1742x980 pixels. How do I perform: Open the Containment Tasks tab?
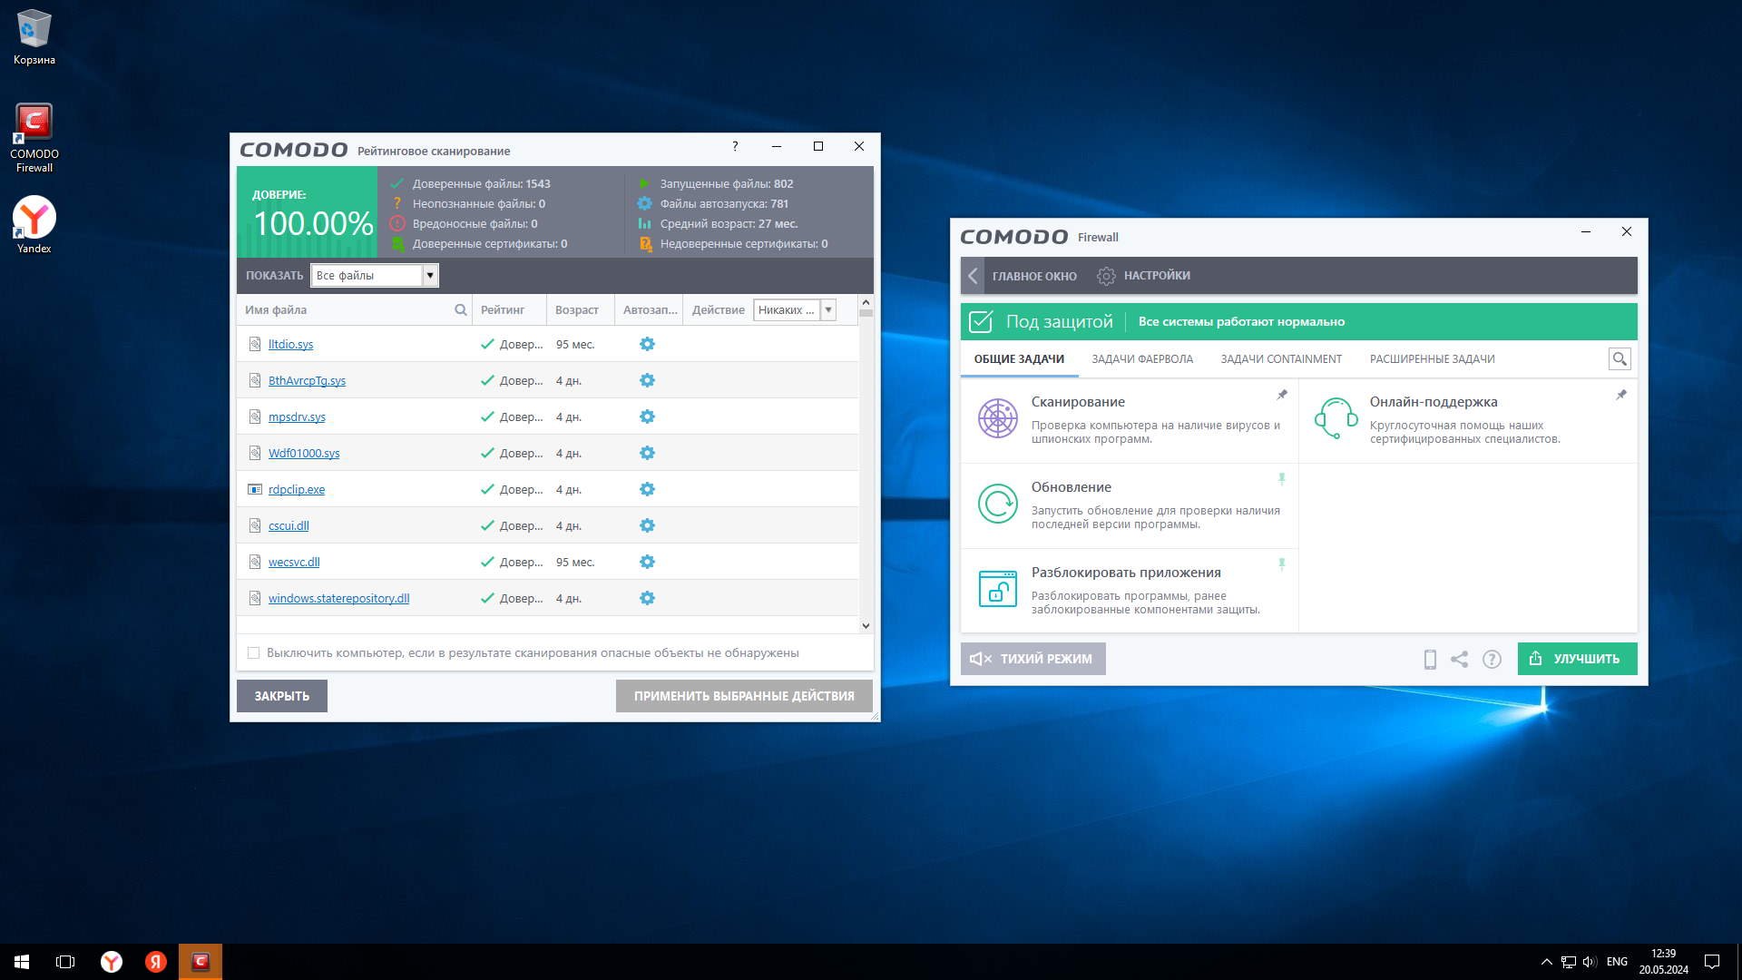1280,359
